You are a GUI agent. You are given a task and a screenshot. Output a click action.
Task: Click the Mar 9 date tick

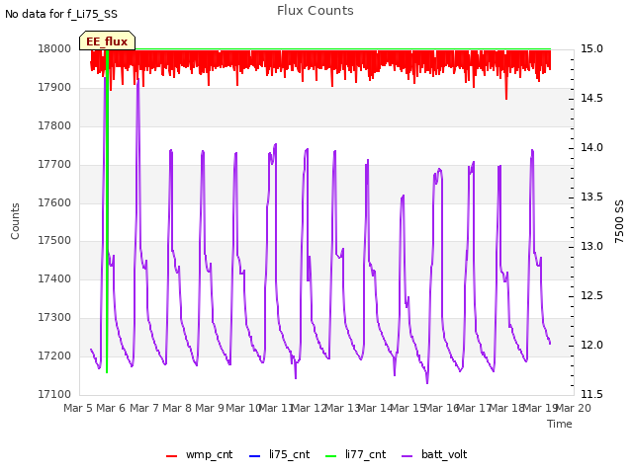coord(210,408)
